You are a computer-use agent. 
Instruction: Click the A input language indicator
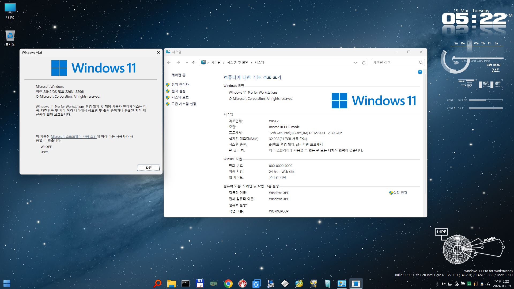pos(488,284)
